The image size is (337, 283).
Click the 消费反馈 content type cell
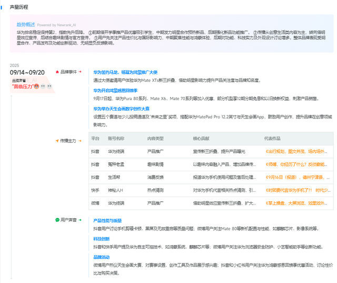pos(155,178)
